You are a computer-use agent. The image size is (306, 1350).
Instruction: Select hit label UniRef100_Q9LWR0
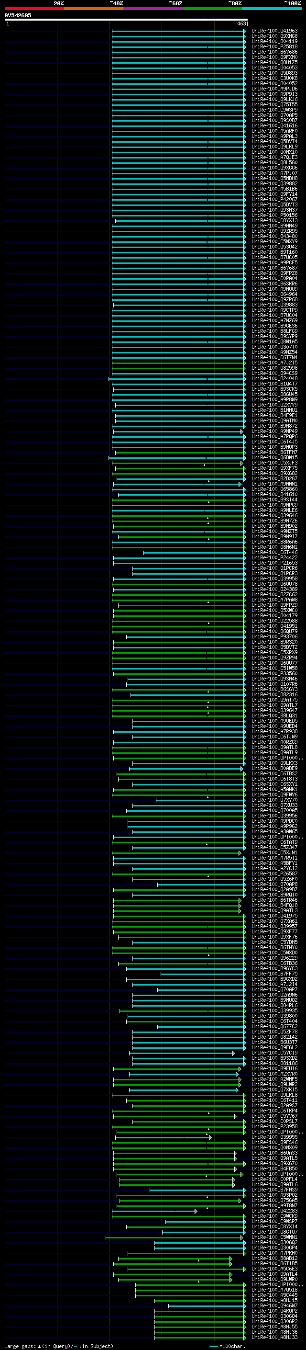pos(274,1279)
